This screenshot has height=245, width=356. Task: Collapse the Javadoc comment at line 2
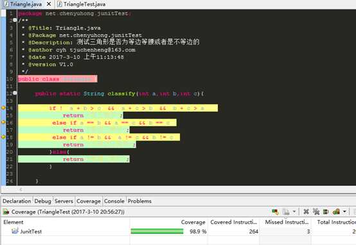tap(15, 20)
